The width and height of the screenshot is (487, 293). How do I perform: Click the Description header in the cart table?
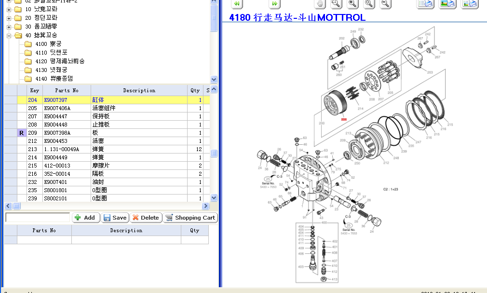[126, 230]
